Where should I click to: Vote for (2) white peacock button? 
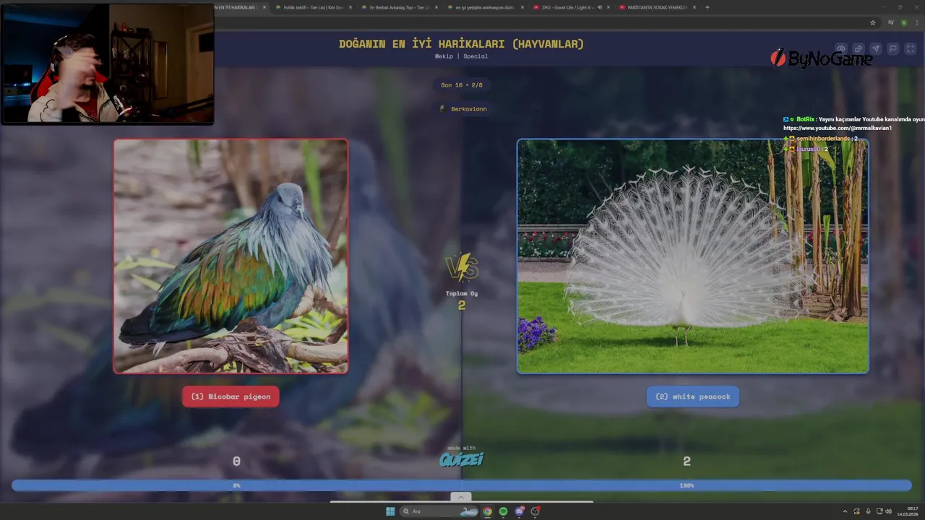point(692,396)
